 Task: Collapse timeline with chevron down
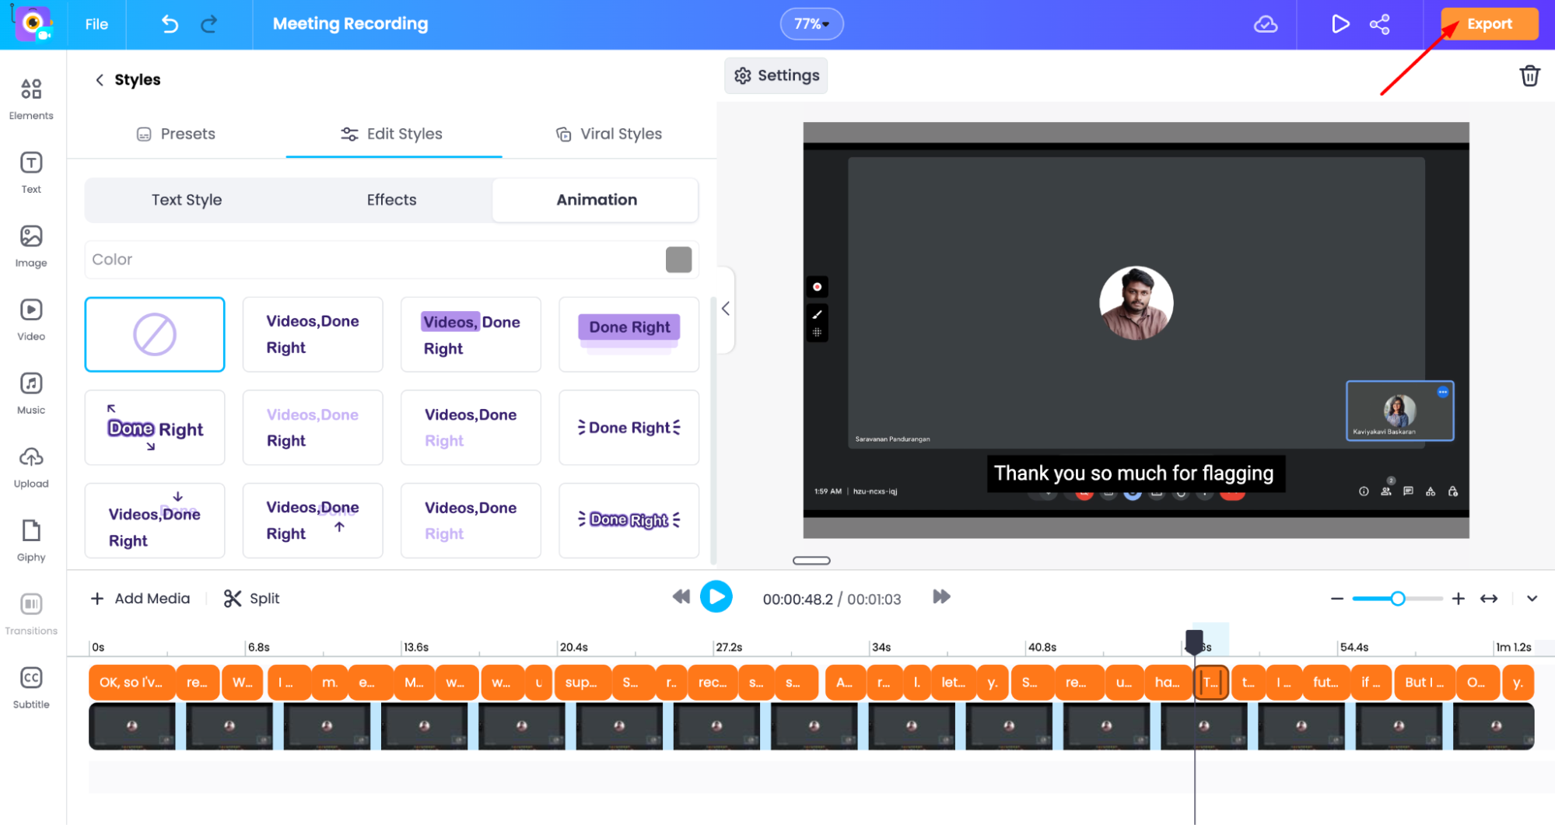point(1532,598)
